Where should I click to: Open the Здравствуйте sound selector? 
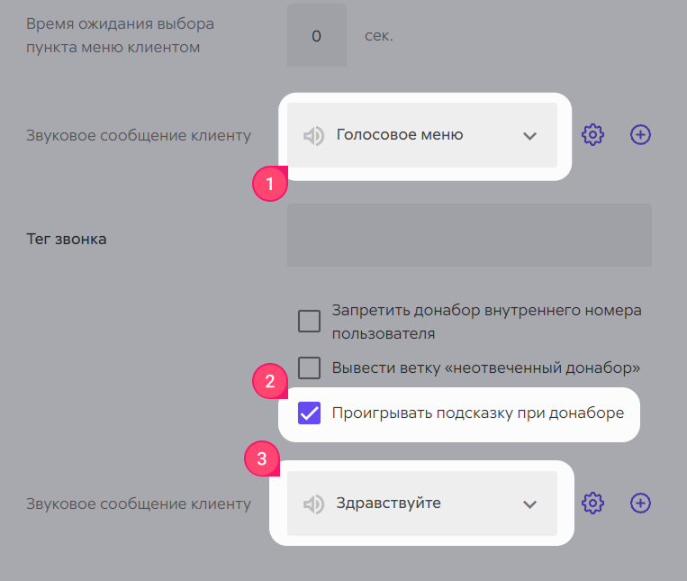[422, 504]
